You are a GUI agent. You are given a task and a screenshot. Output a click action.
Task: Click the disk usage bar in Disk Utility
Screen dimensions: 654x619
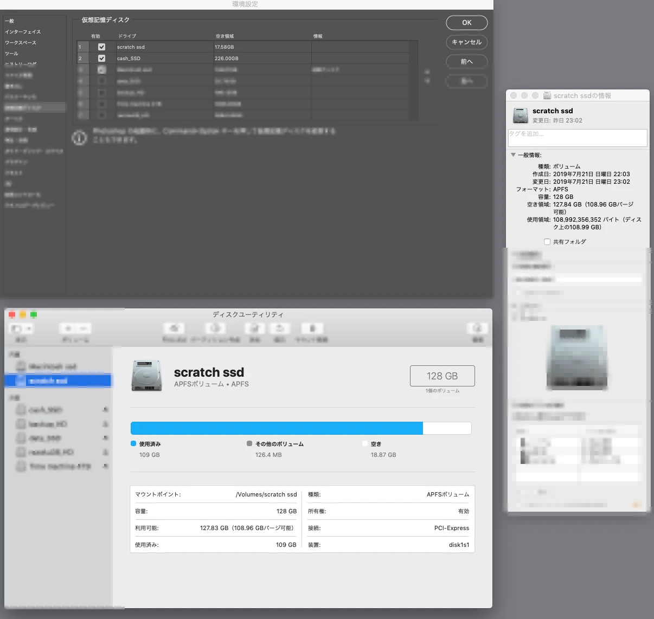(301, 428)
